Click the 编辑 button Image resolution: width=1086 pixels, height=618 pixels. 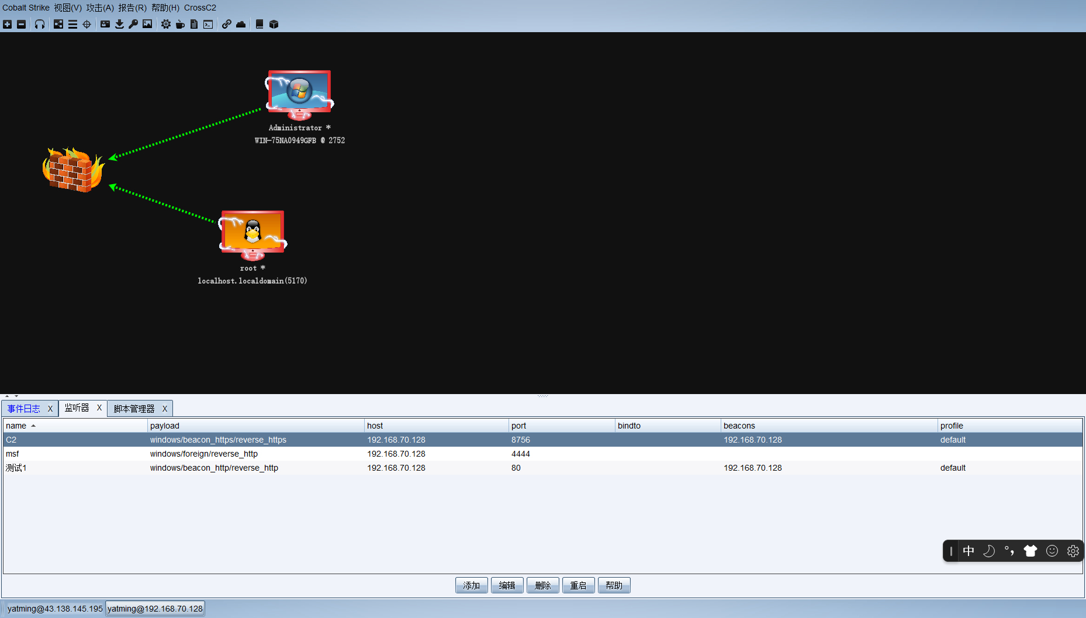pos(507,585)
